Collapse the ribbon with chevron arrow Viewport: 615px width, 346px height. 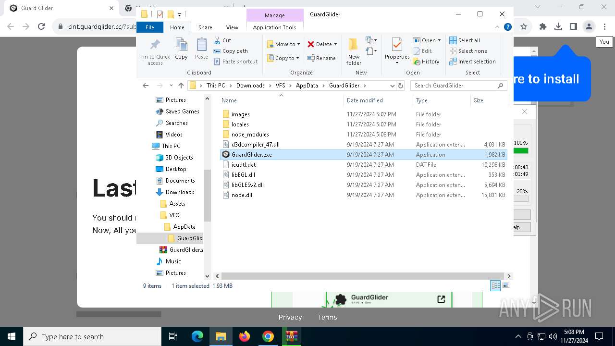pos(497,27)
